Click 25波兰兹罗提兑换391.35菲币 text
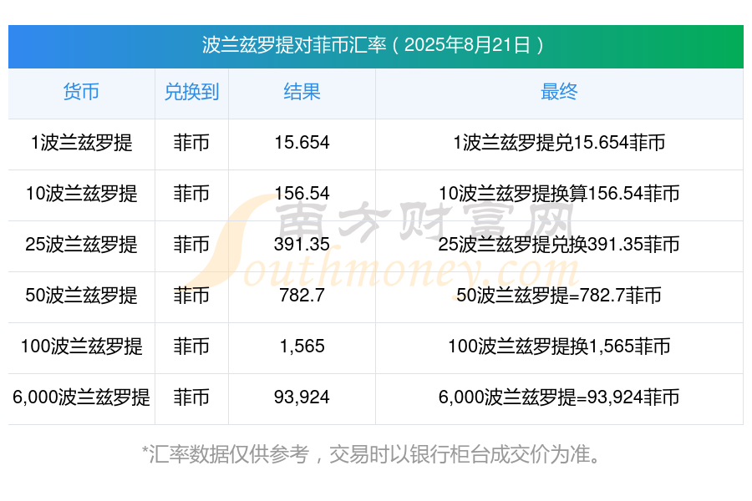752x501 pixels. (x=559, y=245)
